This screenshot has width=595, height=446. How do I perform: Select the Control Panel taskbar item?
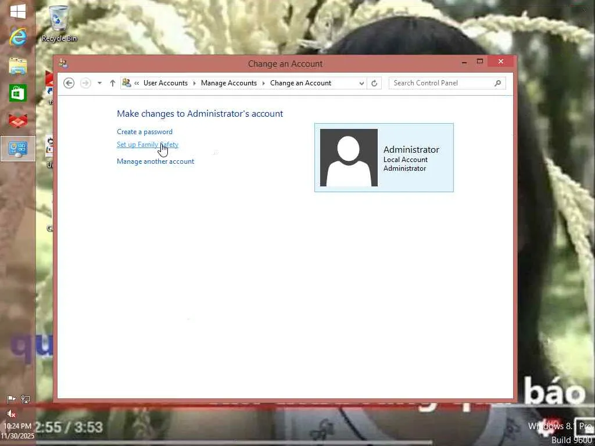[x=18, y=149]
